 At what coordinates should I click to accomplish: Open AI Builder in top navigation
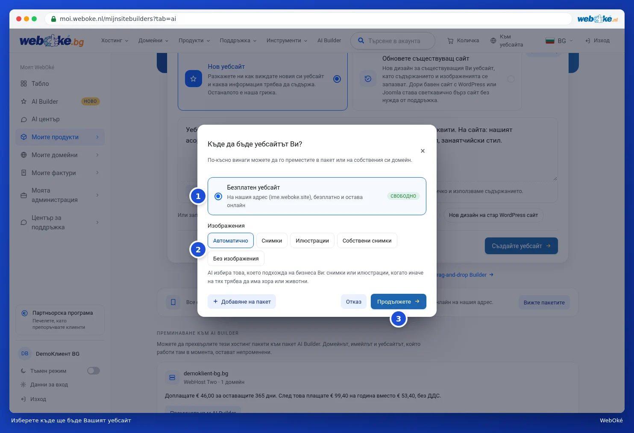329,41
